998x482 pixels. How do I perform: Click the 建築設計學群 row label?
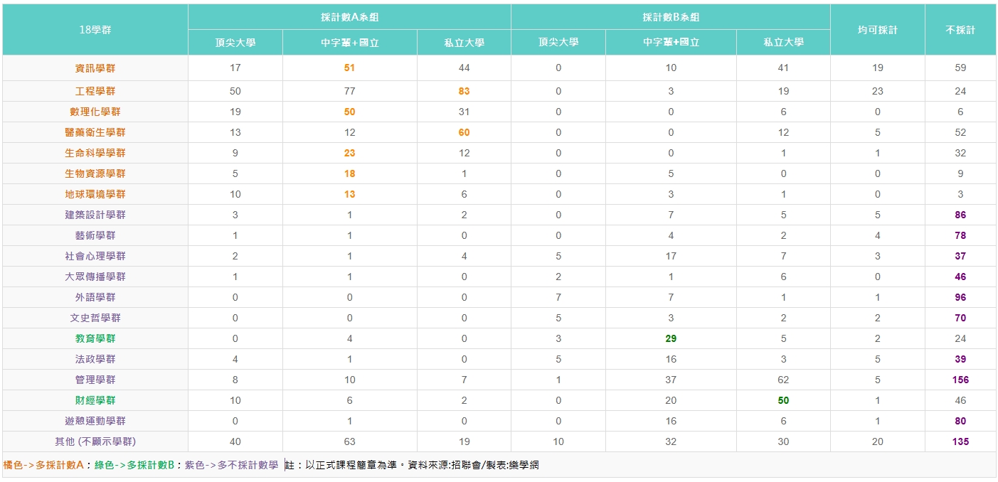95,215
